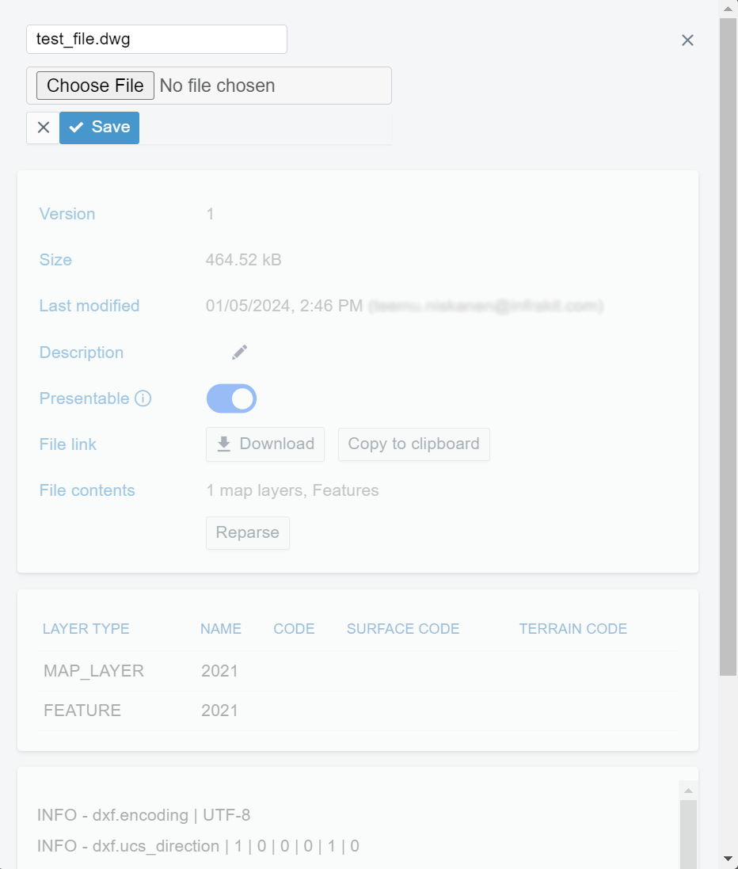Click the pencil icon to edit Description
Viewport: 738px width, 869px height.
pyautogui.click(x=239, y=353)
